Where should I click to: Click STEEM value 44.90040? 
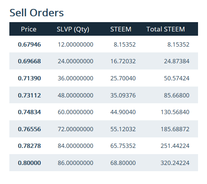coord(123,112)
